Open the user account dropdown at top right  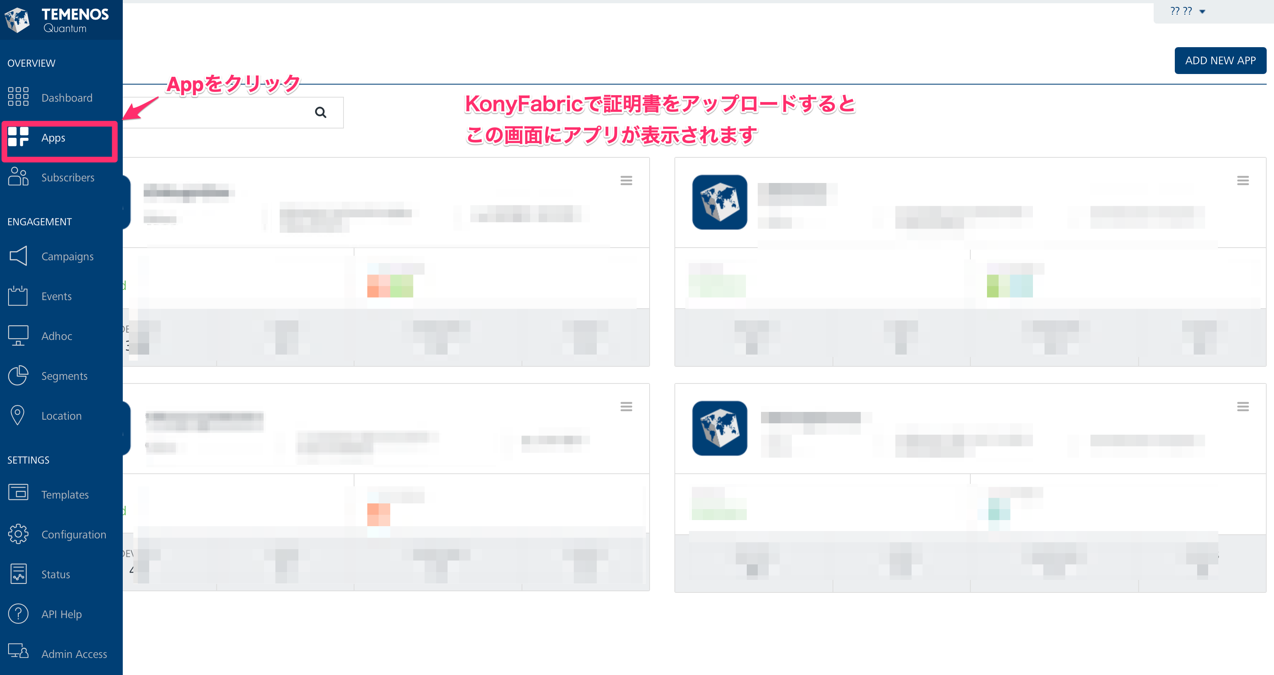pos(1187,11)
